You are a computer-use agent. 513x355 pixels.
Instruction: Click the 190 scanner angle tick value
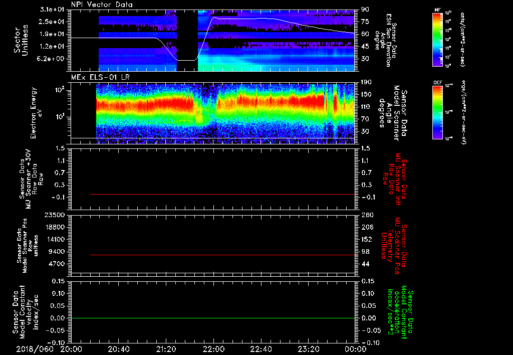click(366, 82)
